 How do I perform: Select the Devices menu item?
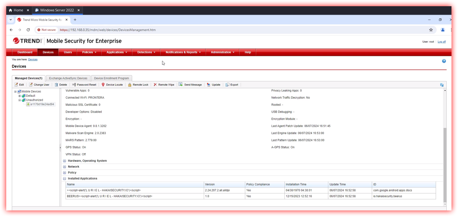click(x=48, y=52)
